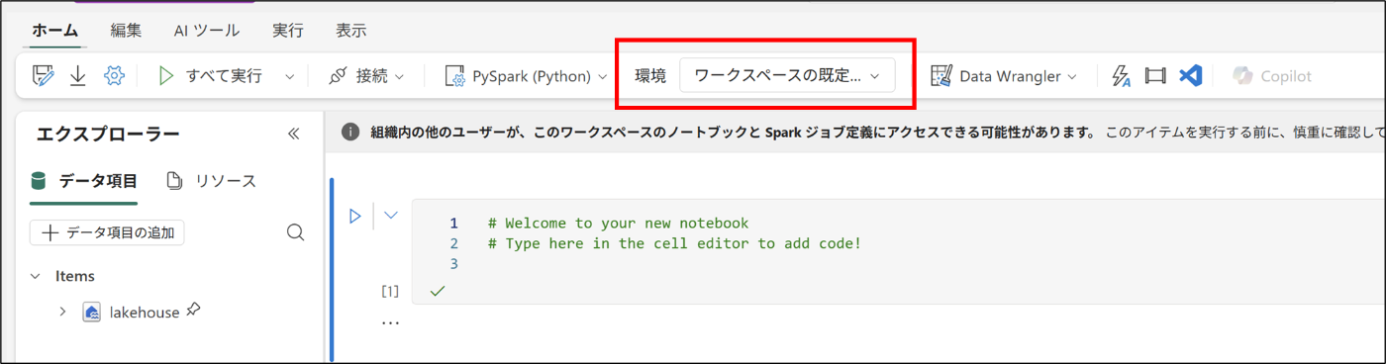Open notebook in VS Code icon

coord(1190,76)
